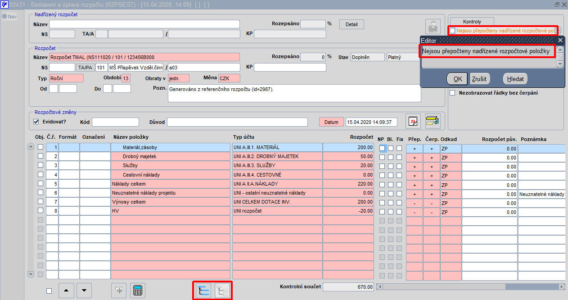Open the calculator icon below the table
568x300 pixels.
[138, 291]
